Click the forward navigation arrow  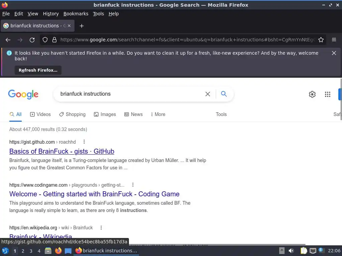[20, 40]
